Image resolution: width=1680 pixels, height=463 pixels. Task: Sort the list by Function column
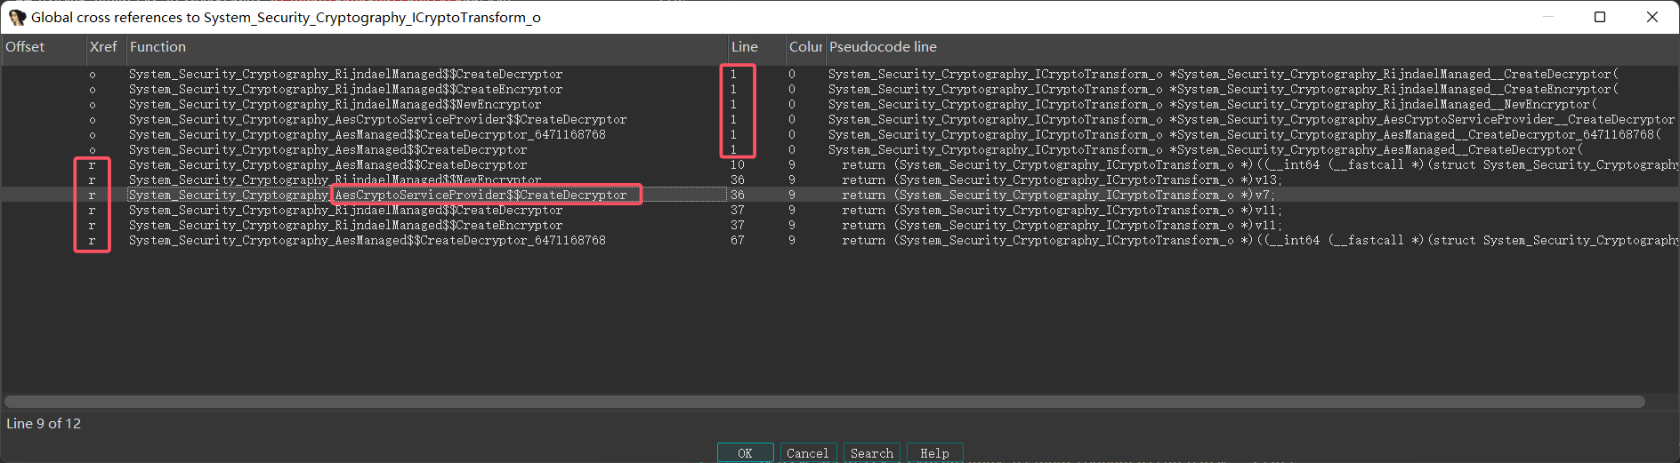tap(157, 47)
